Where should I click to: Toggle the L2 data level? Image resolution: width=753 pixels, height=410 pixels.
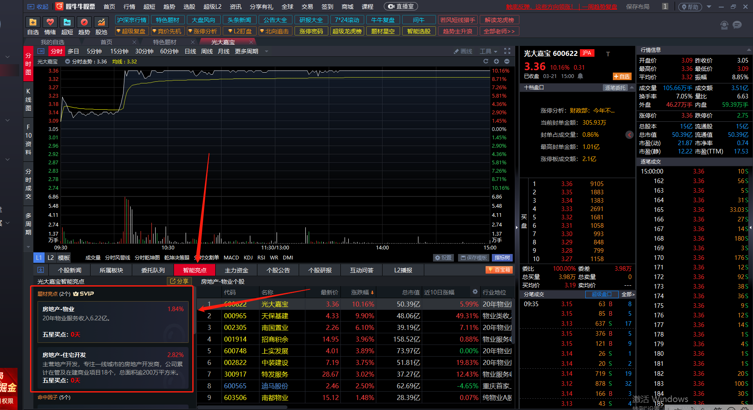click(50, 258)
